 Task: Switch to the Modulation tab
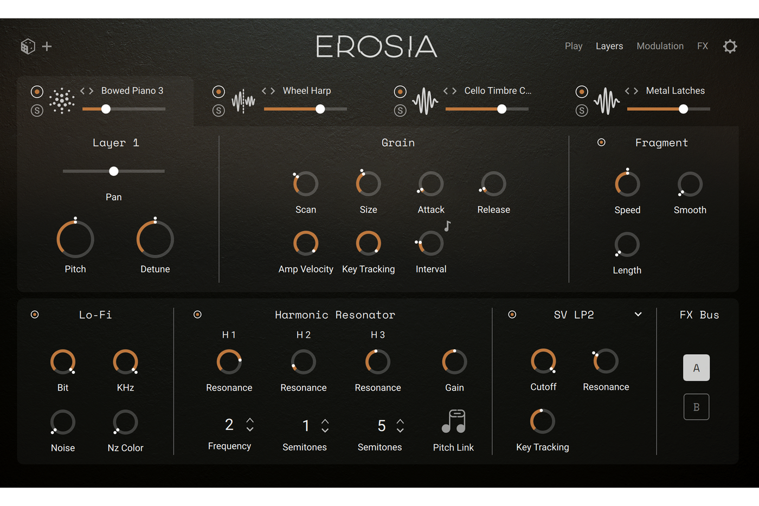[660, 46]
